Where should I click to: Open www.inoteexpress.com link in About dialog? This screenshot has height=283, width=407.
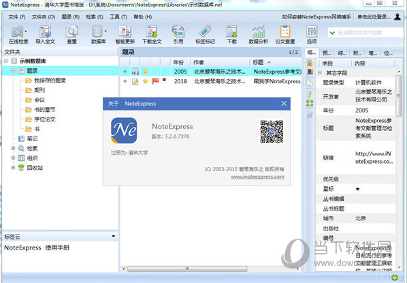[x=257, y=177]
